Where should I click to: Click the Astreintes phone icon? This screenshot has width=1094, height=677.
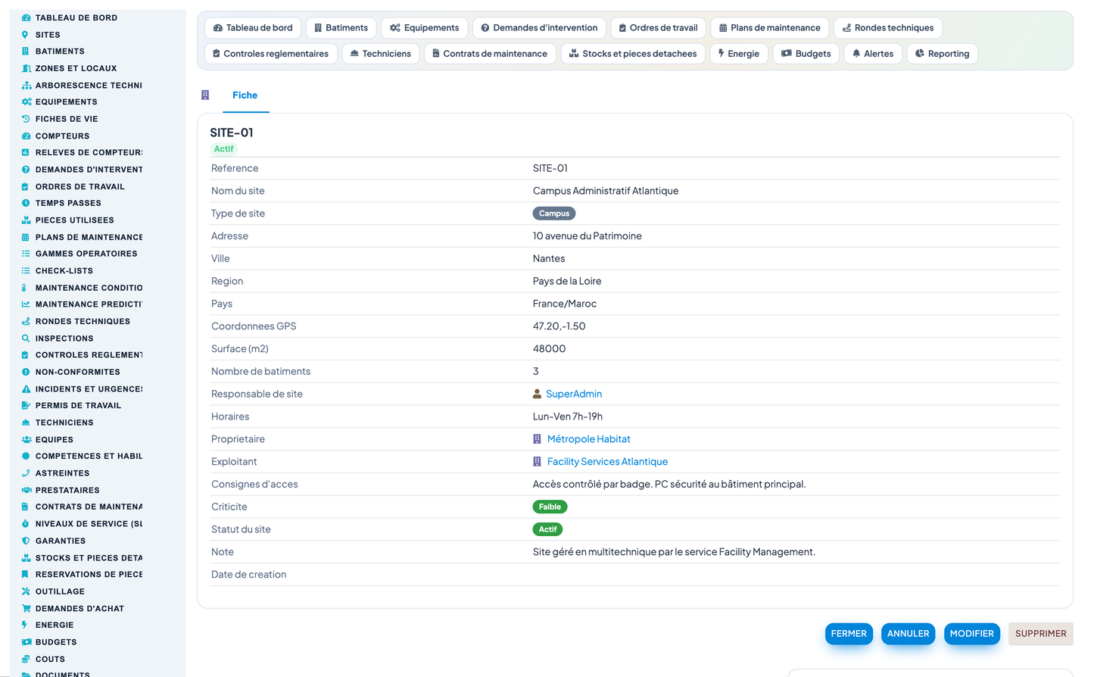click(26, 473)
